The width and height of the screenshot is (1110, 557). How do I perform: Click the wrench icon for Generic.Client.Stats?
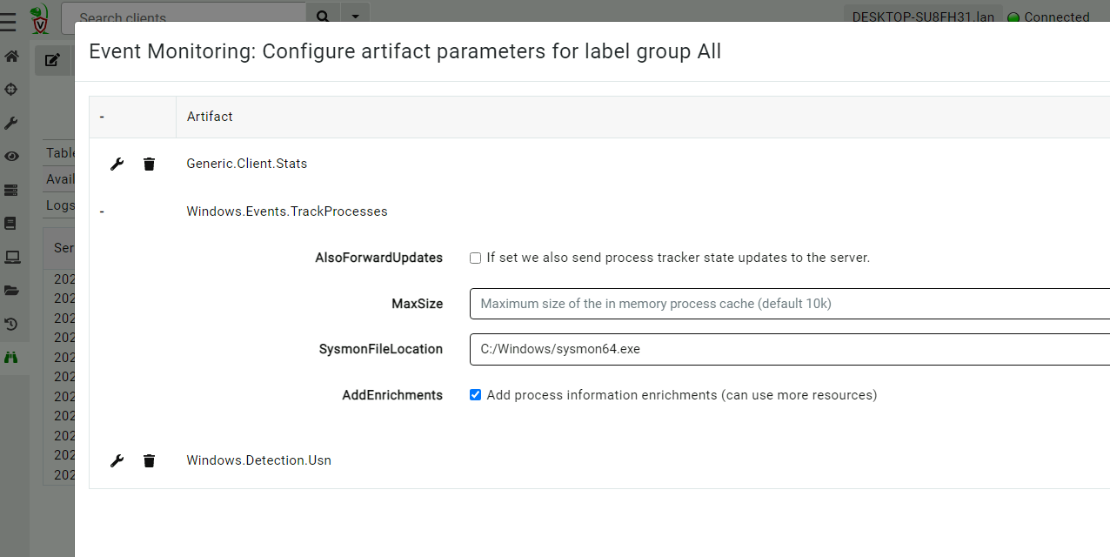click(117, 164)
